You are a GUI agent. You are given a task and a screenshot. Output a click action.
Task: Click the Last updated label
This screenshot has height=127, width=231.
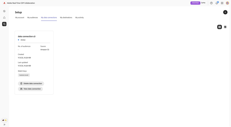click(x=23, y=63)
